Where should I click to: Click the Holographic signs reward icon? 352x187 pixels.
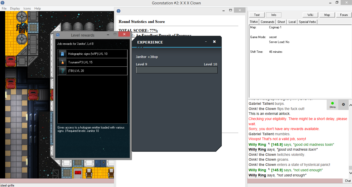tap(63, 54)
